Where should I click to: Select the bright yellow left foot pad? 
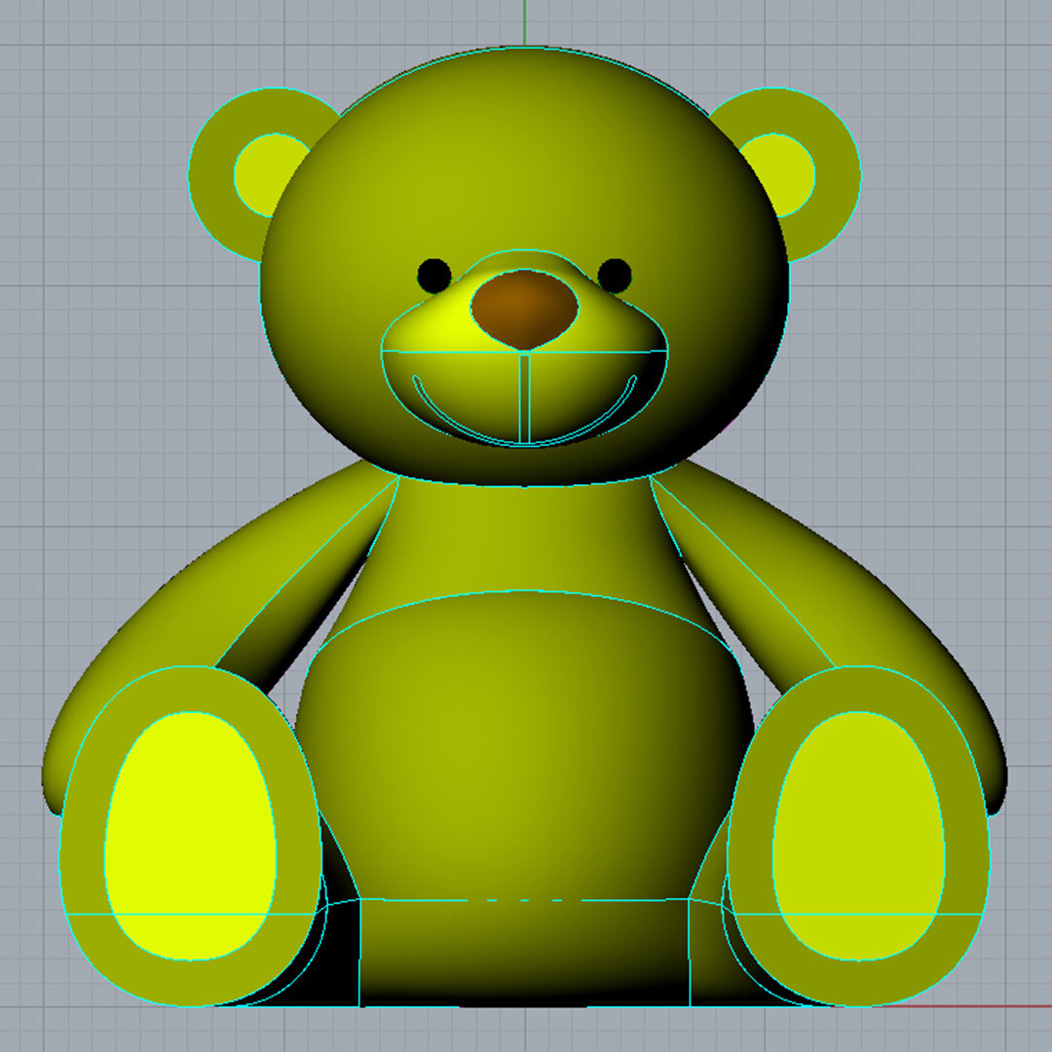pos(191,836)
